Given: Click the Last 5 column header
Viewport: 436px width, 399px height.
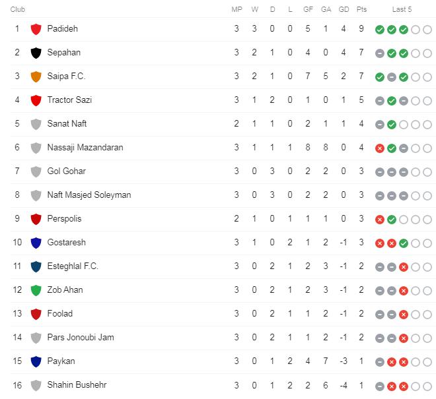Looking at the screenshot, I should click(x=402, y=9).
